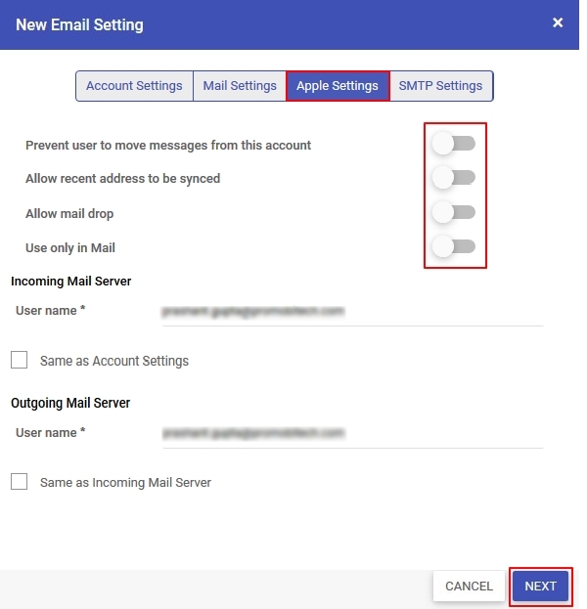Click the Incoming Mail Server user name field

[x=352, y=312]
